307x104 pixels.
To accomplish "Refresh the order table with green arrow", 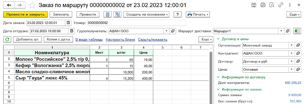I will [7, 39].
